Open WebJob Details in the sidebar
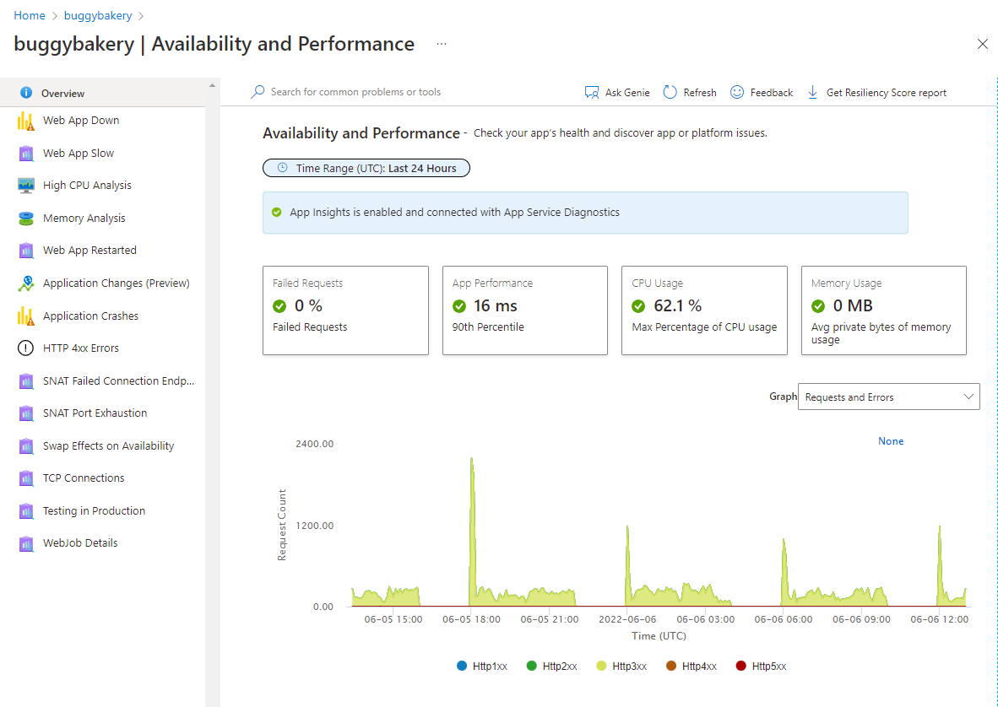998x707 pixels. pyautogui.click(x=81, y=542)
